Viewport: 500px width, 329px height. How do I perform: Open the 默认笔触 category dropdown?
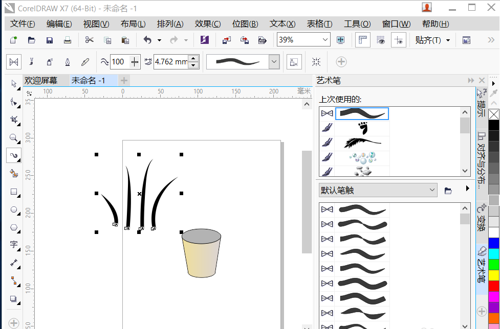(431, 190)
